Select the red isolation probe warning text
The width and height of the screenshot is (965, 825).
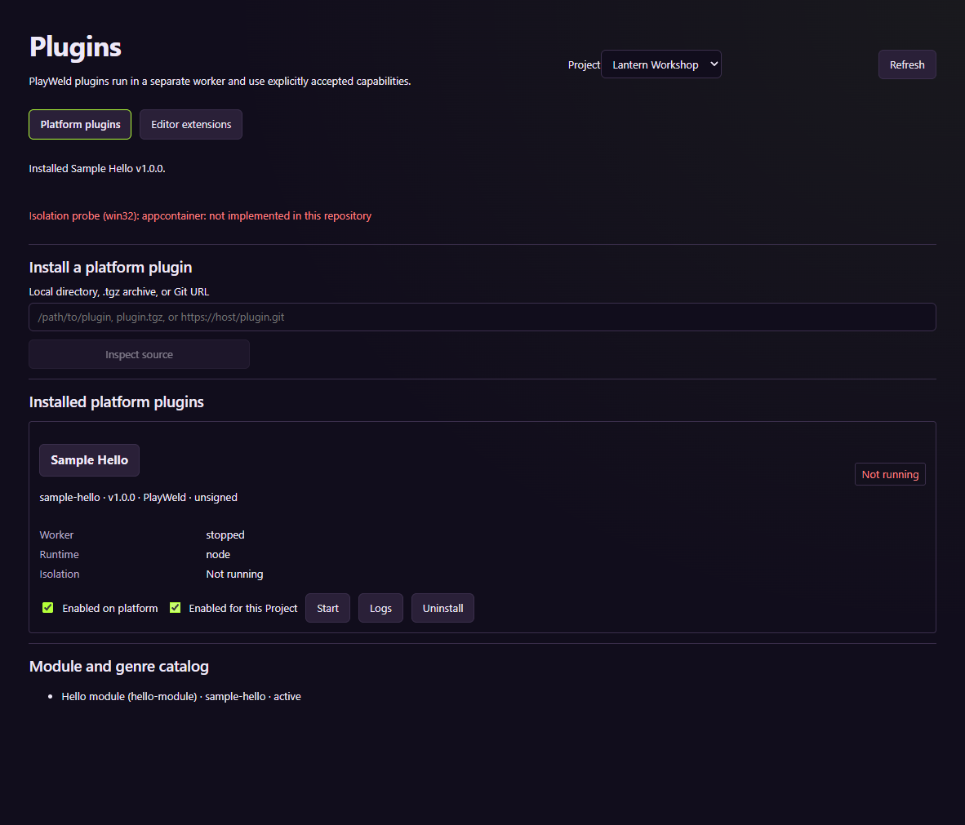200,216
